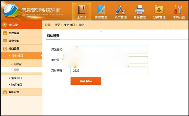Open the 工作台 workbench icon

coord(81,9)
